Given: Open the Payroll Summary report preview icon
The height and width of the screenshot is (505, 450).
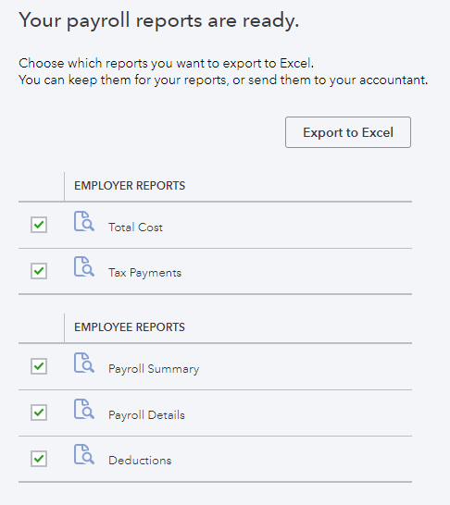Looking at the screenshot, I should 84,363.
